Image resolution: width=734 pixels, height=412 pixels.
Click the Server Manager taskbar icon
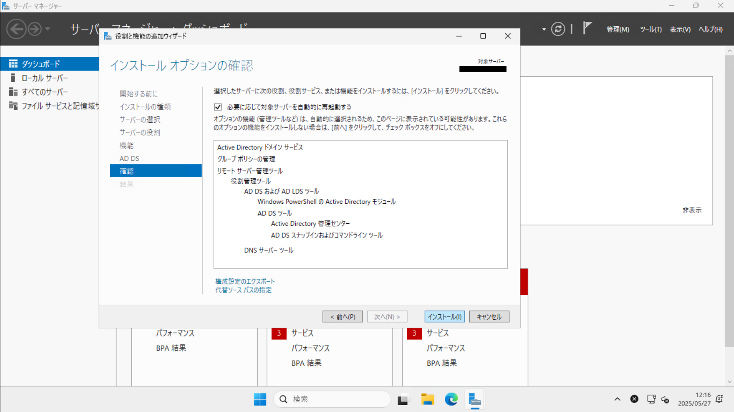[474, 399]
